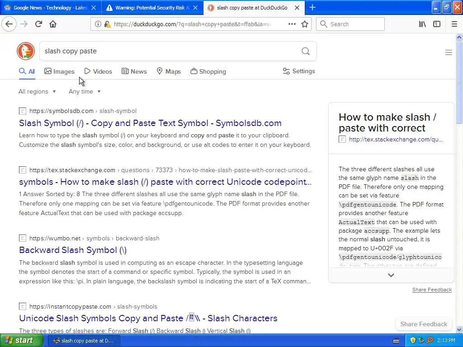Select the All results tab

[27, 71]
